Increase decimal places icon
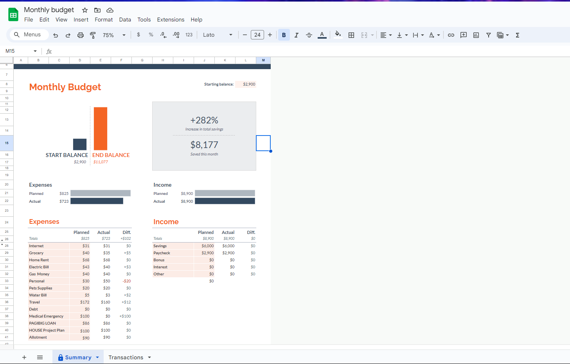The image size is (570, 364). click(x=176, y=35)
